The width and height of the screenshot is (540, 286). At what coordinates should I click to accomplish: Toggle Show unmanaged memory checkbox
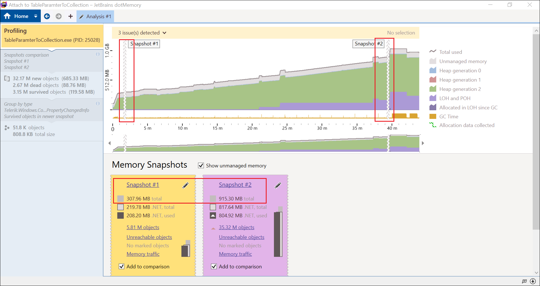click(x=201, y=165)
